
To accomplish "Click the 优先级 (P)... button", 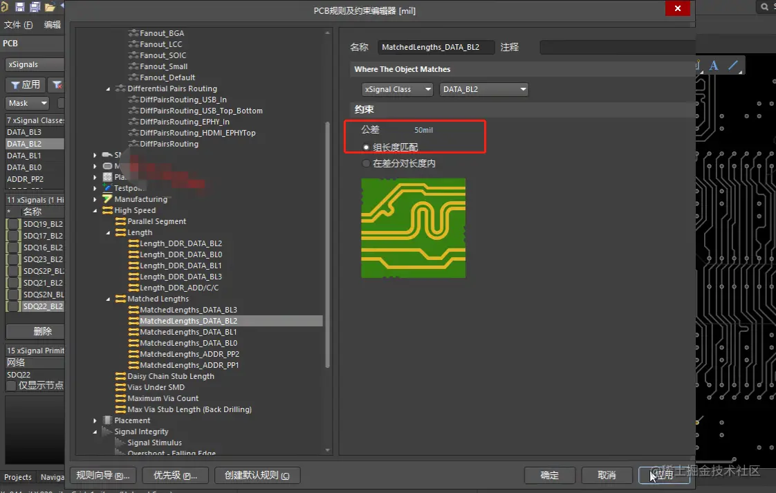I will (175, 475).
